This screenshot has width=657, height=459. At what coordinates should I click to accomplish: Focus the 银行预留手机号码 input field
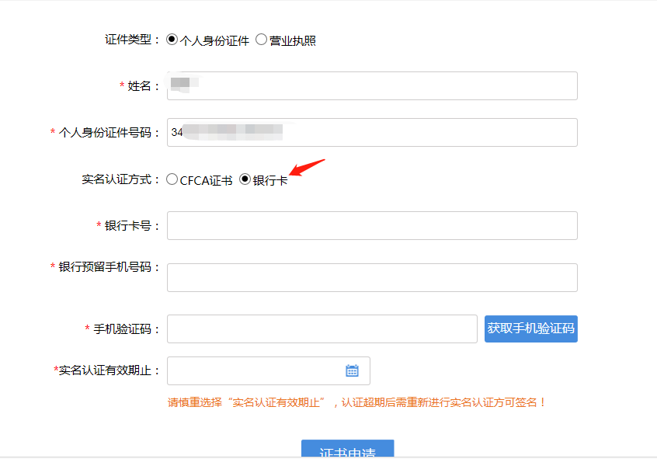pos(372,277)
